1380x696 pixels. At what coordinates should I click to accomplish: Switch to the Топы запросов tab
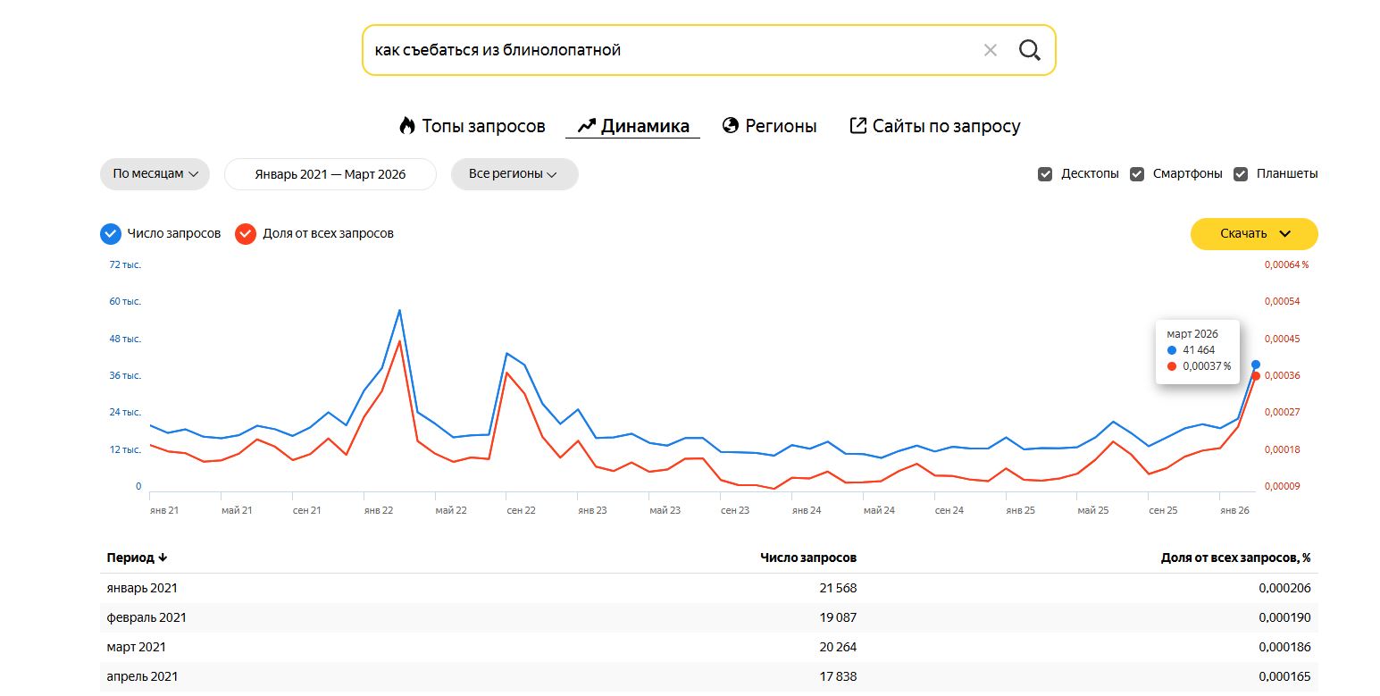point(472,126)
